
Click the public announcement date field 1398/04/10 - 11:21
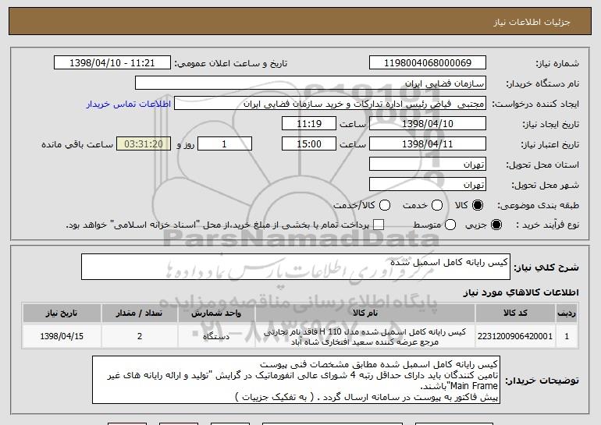(112, 63)
